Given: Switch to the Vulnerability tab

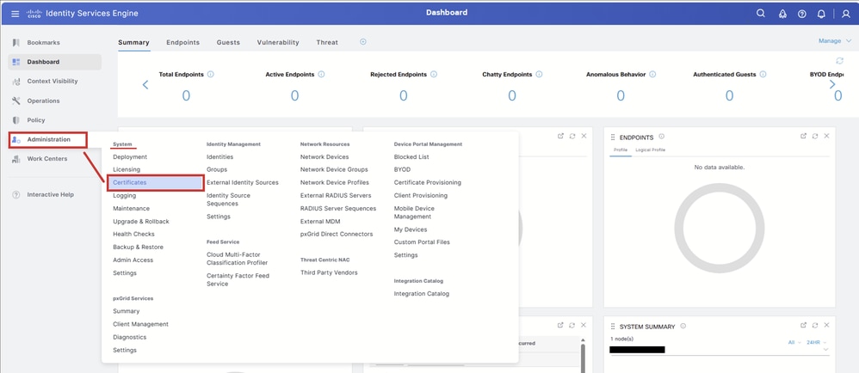Looking at the screenshot, I should pos(278,42).
